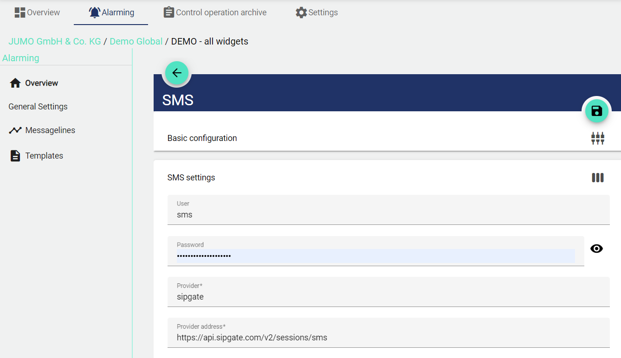
Task: Select General Settings in sidebar
Action: 38,107
